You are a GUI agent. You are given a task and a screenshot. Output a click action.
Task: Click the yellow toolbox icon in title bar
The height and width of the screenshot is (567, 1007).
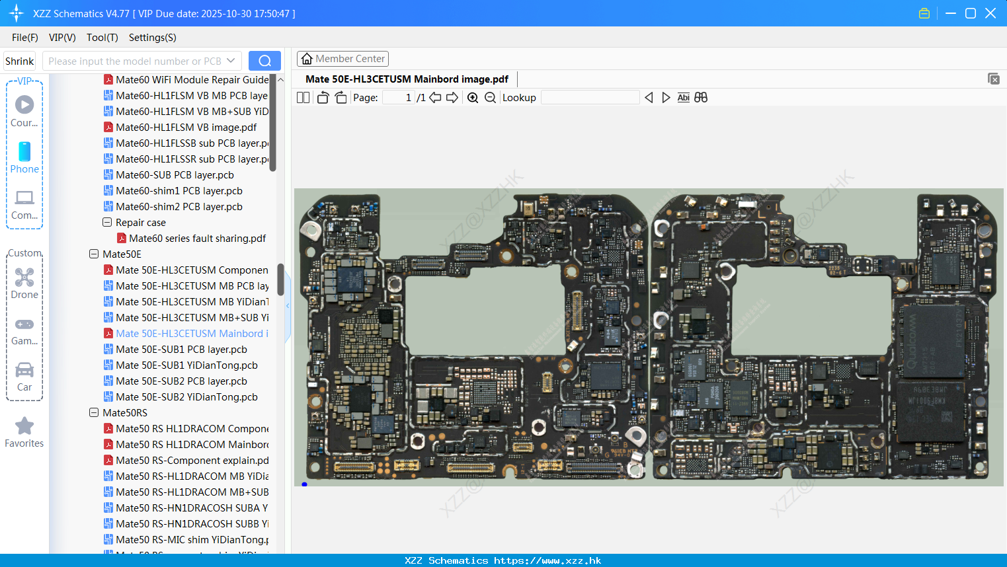click(x=924, y=13)
